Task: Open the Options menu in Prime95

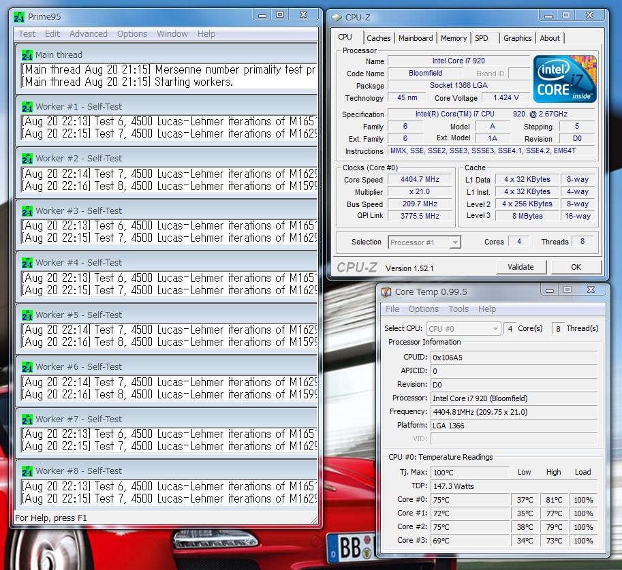Action: pos(132,34)
